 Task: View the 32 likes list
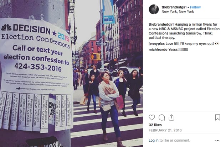pyautogui.click(x=155, y=125)
